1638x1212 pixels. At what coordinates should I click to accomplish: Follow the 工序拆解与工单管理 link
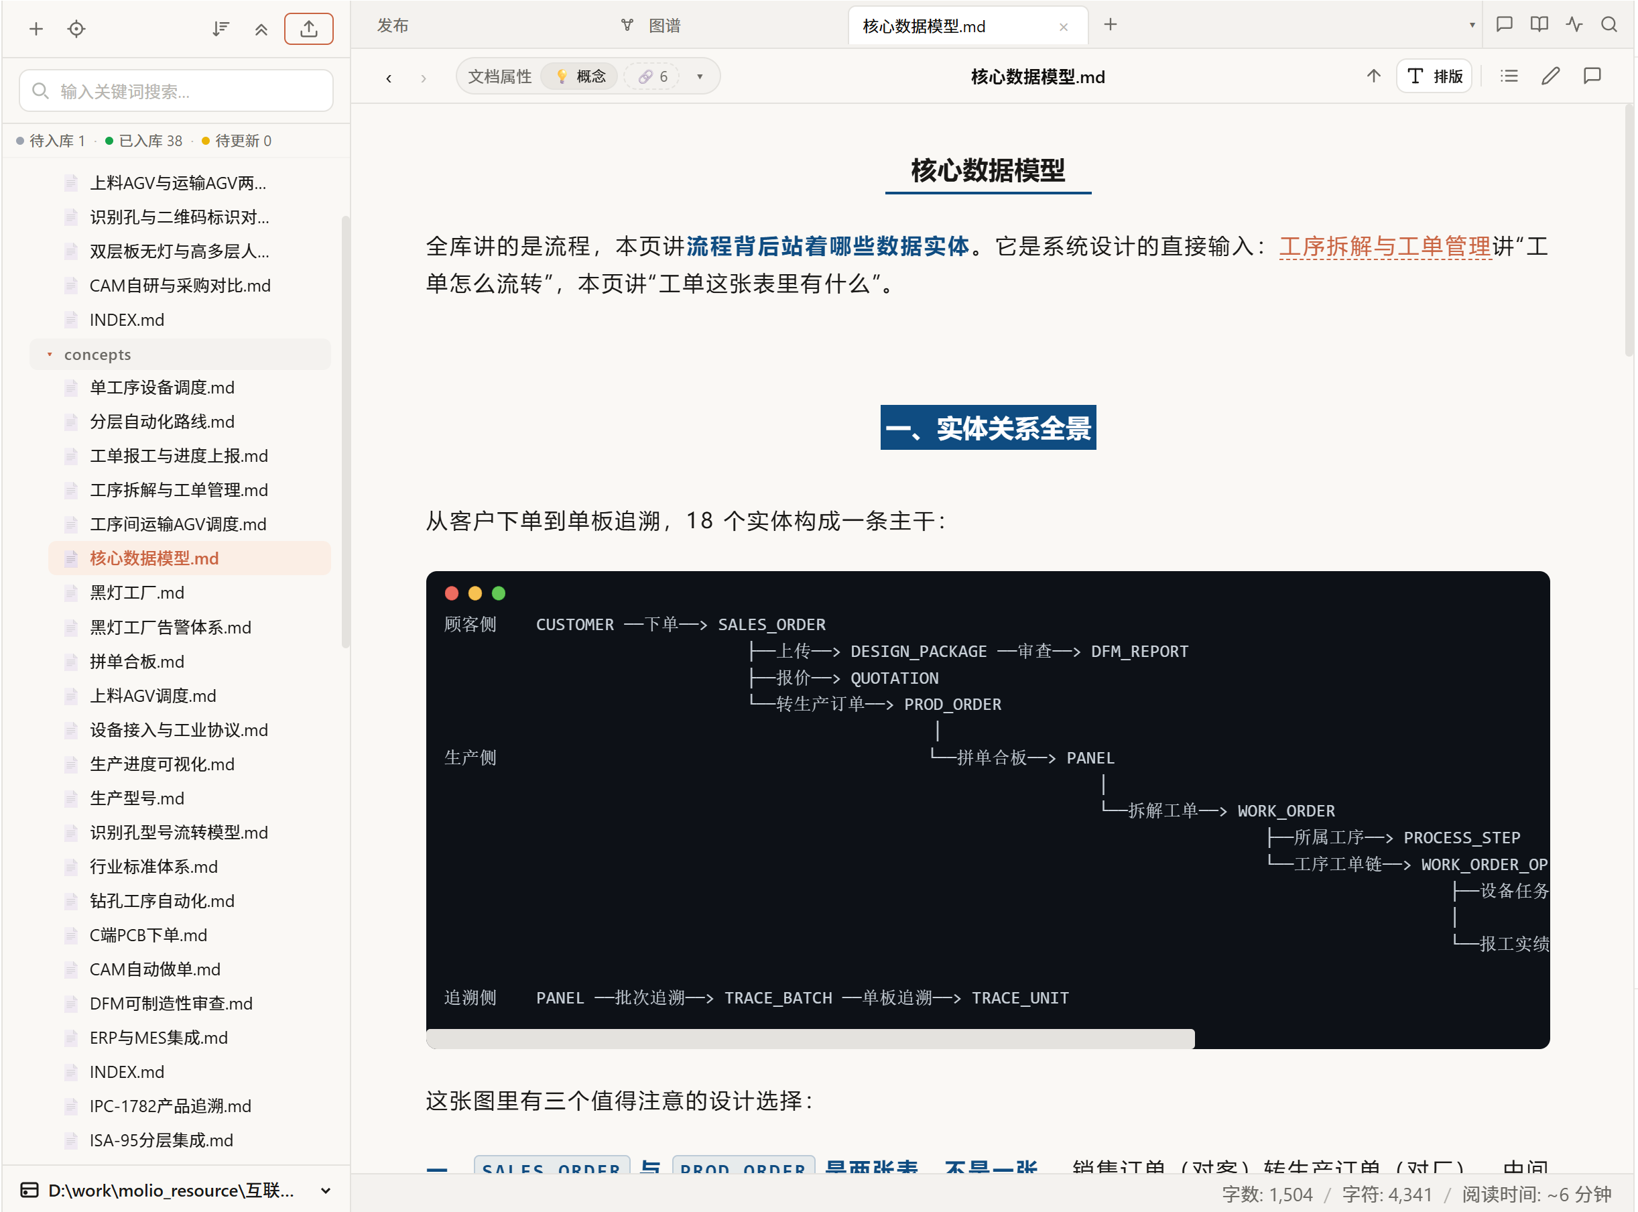(x=1385, y=247)
